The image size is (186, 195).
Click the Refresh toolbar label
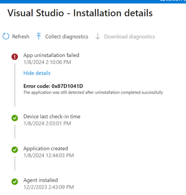click(x=21, y=37)
